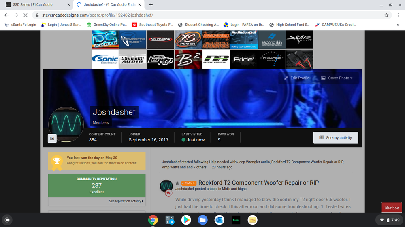Open Outlook app from the shelf
This screenshot has width=405, height=227.
pyautogui.click(x=219, y=220)
